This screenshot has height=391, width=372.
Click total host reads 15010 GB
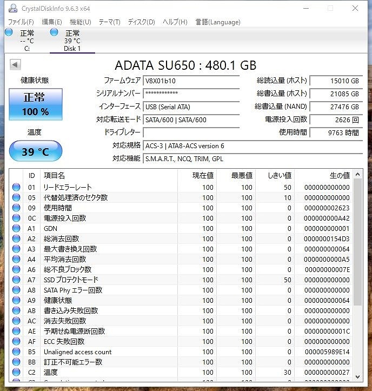click(x=336, y=81)
